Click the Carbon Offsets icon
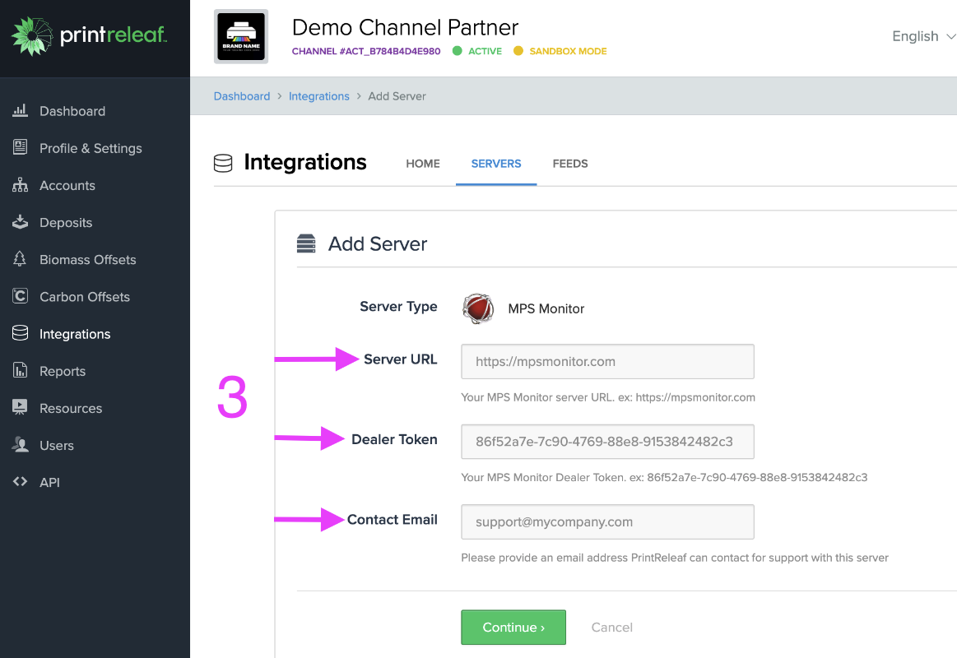 click(21, 296)
